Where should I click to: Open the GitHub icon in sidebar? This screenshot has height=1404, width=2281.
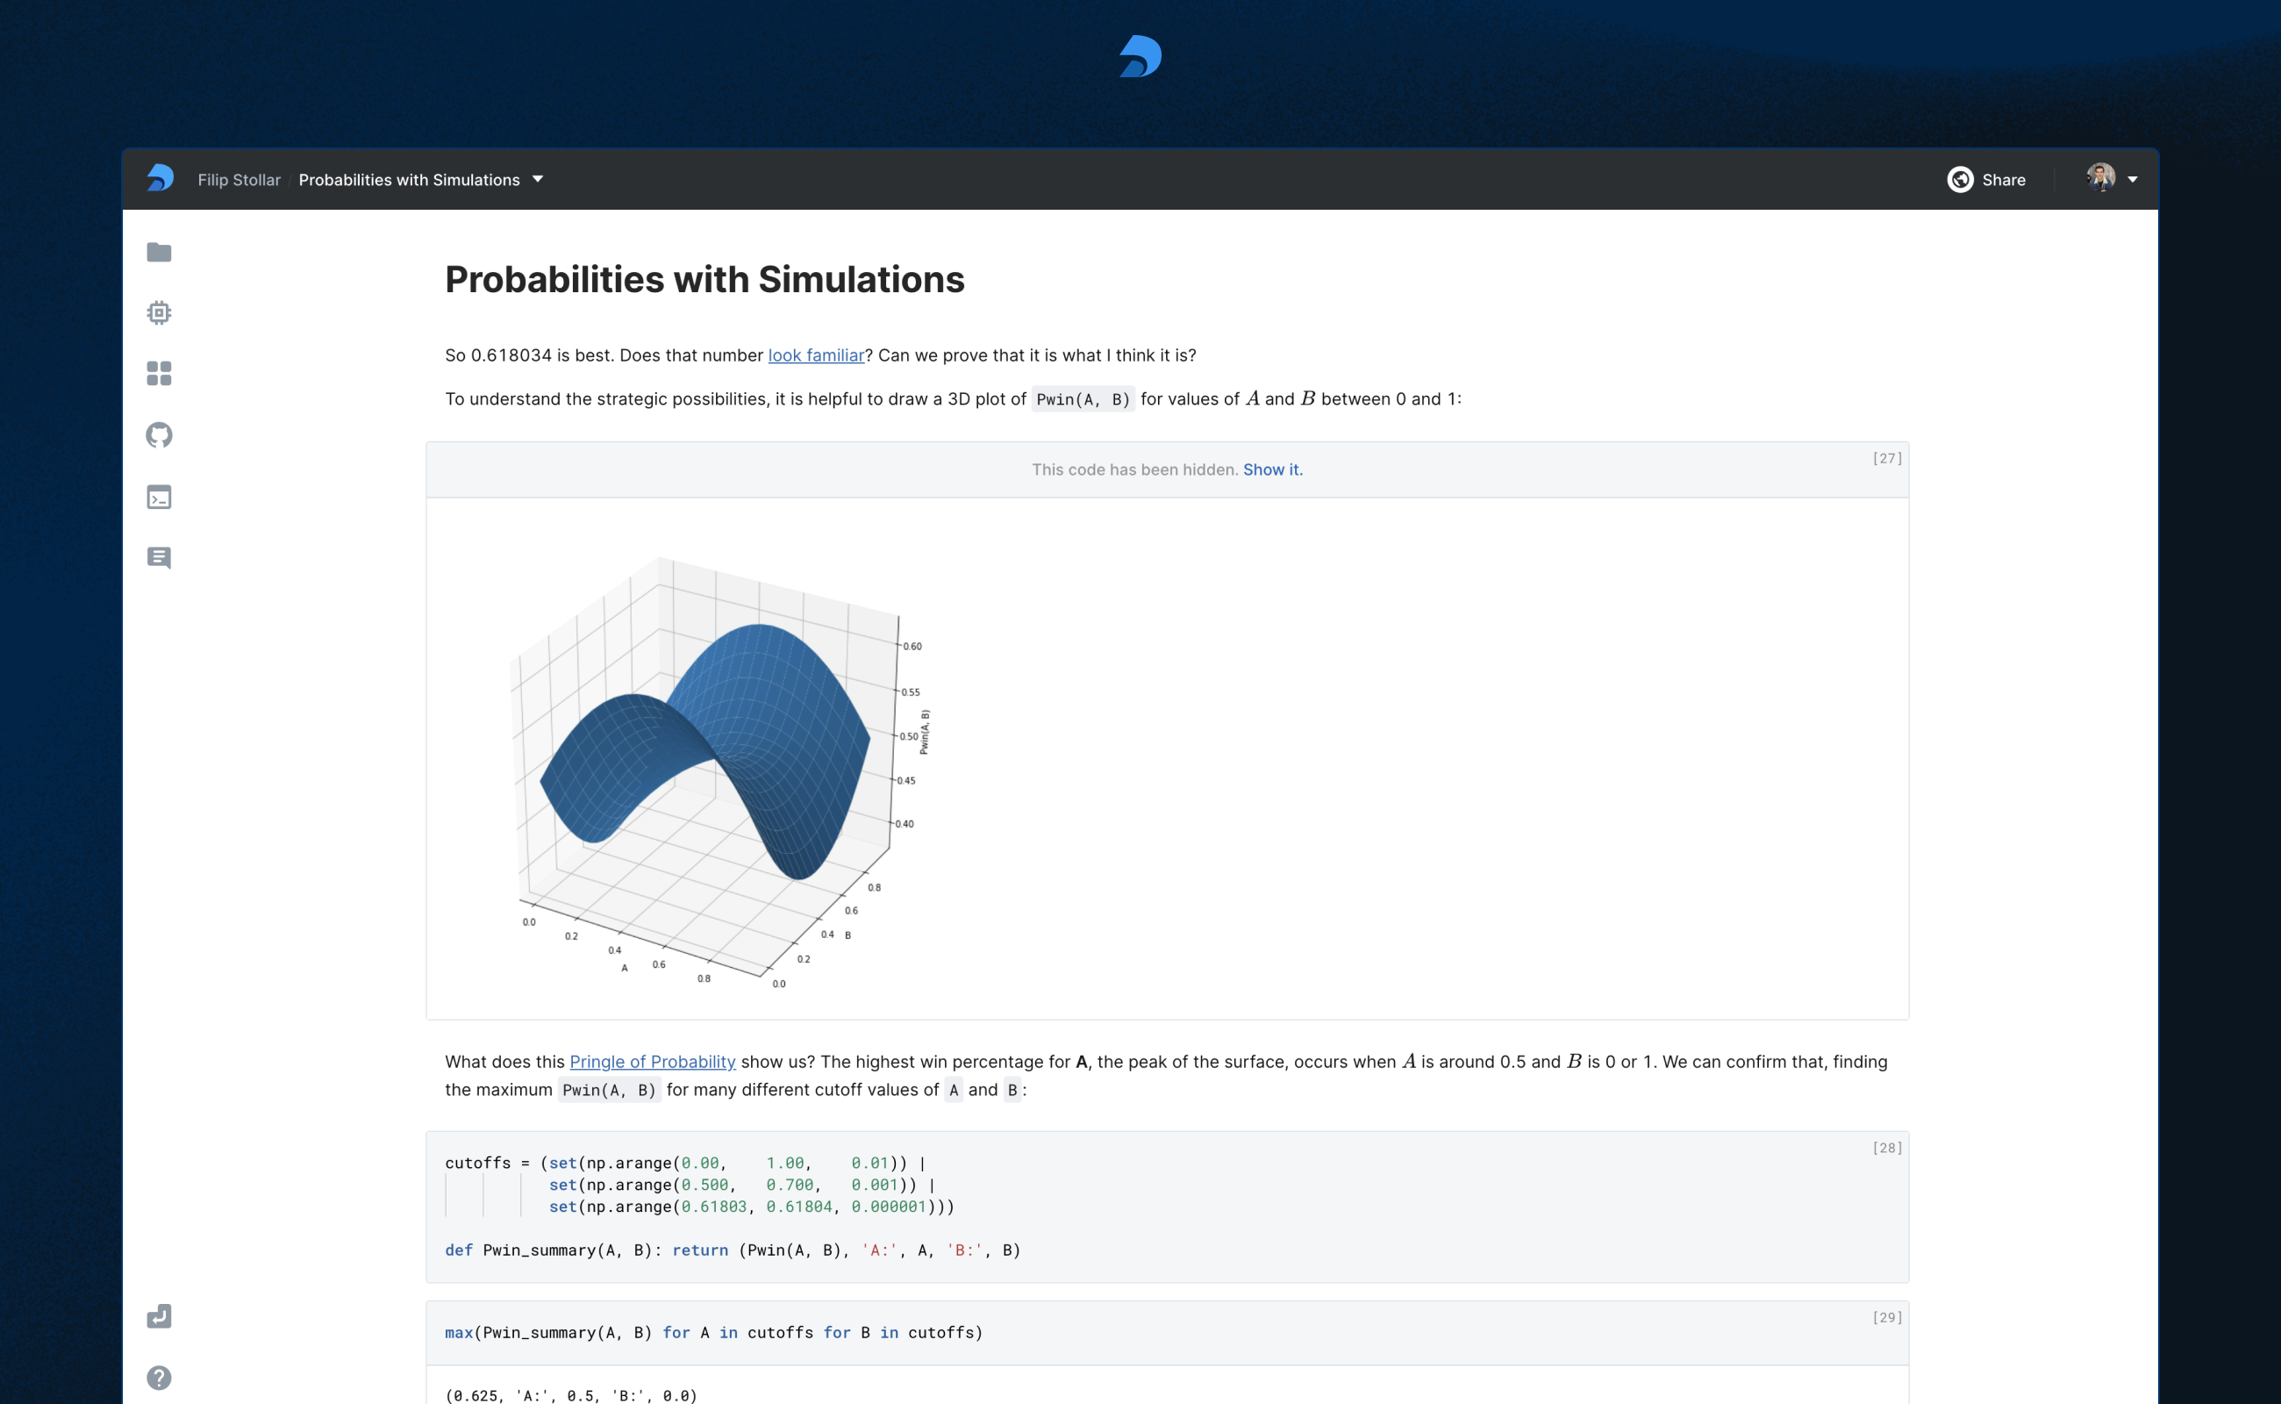tap(159, 434)
